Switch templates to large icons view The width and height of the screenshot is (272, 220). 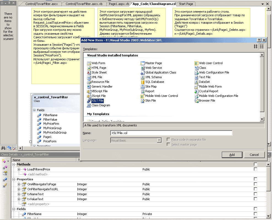[255, 46]
